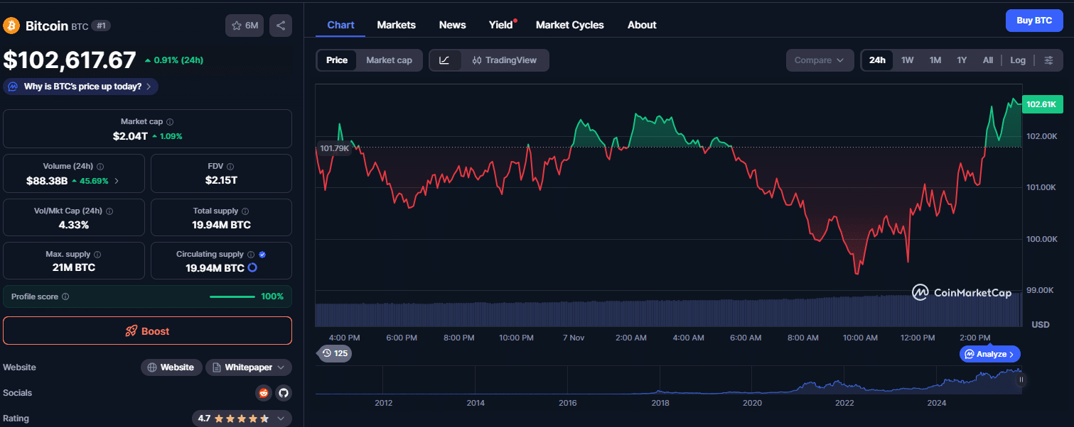Expand the Whitepaper dropdown
1074x427 pixels.
coord(249,367)
